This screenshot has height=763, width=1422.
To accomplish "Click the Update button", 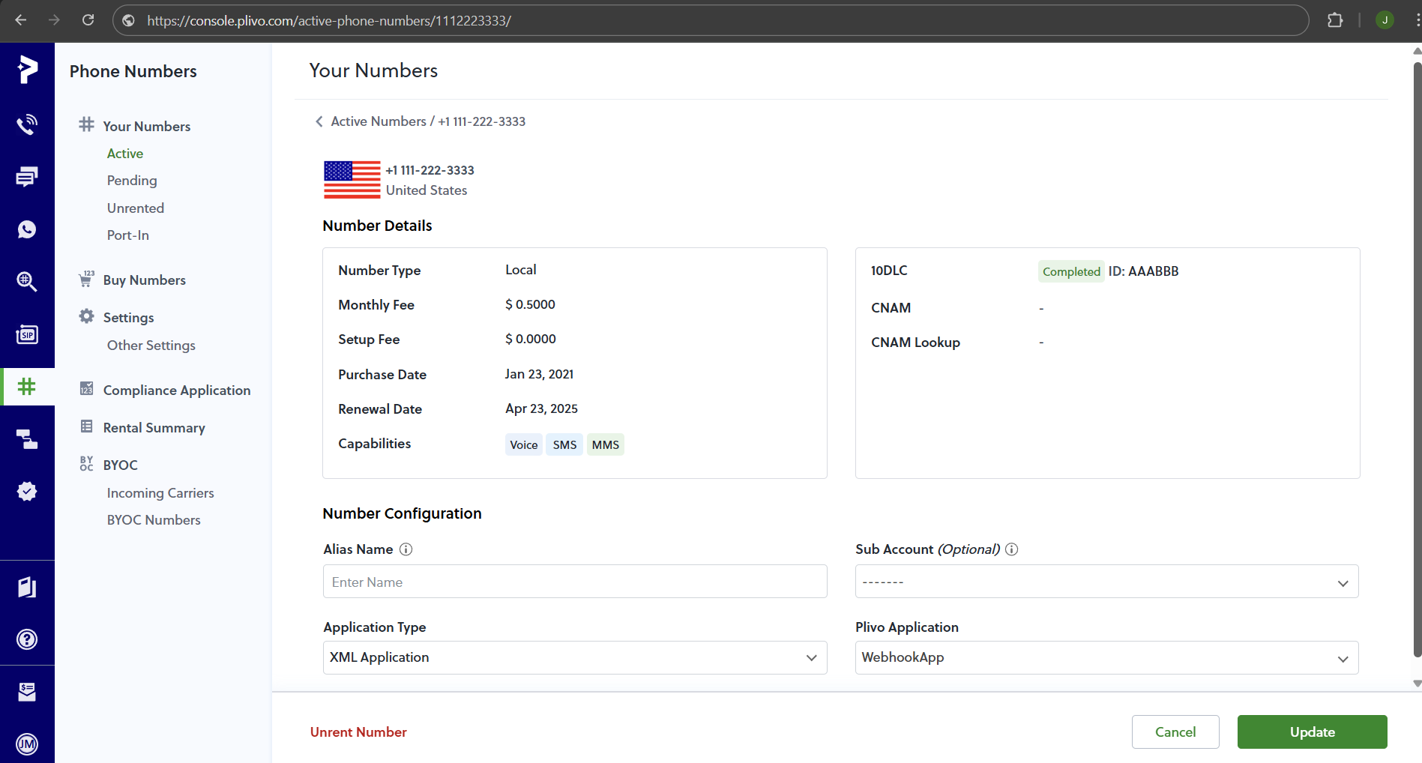I will pyautogui.click(x=1312, y=732).
